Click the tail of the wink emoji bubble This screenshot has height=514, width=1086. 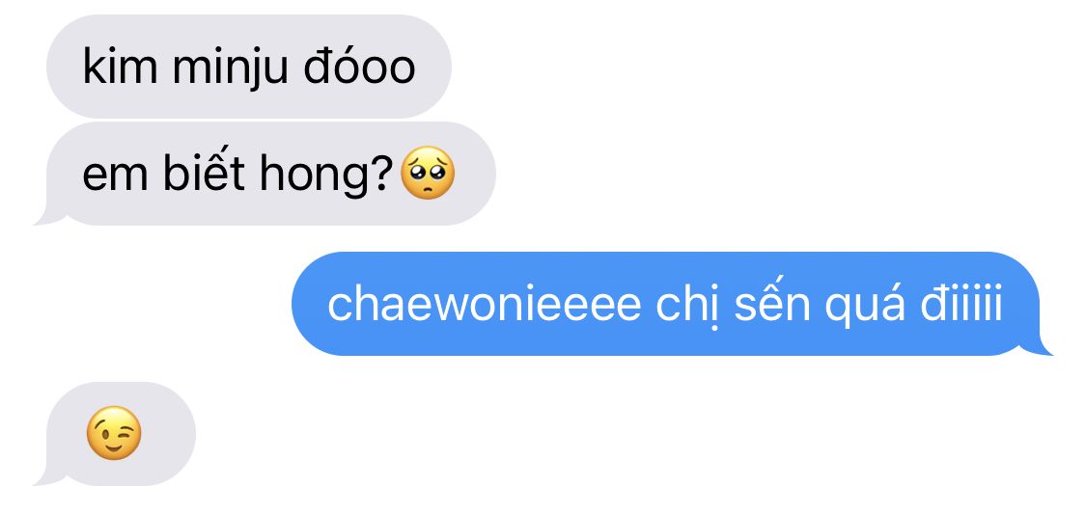(45, 475)
